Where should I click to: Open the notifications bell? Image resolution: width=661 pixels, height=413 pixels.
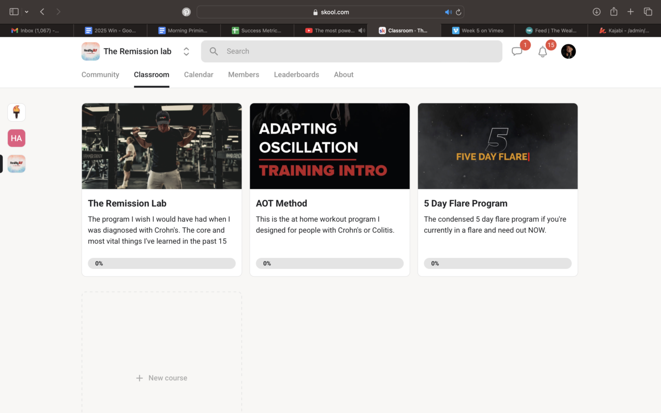pos(543,52)
